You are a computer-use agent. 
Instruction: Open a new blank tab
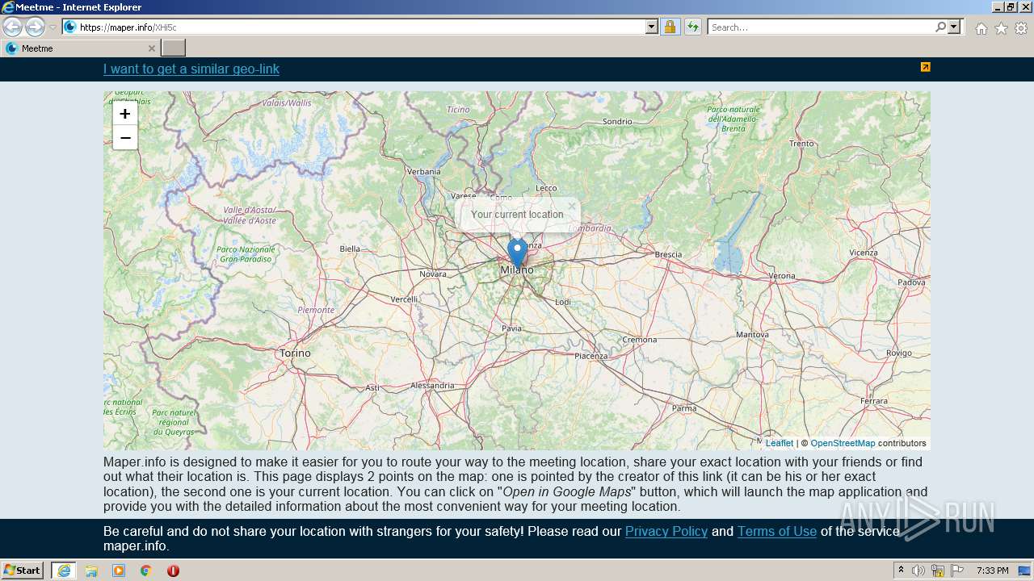tap(173, 48)
